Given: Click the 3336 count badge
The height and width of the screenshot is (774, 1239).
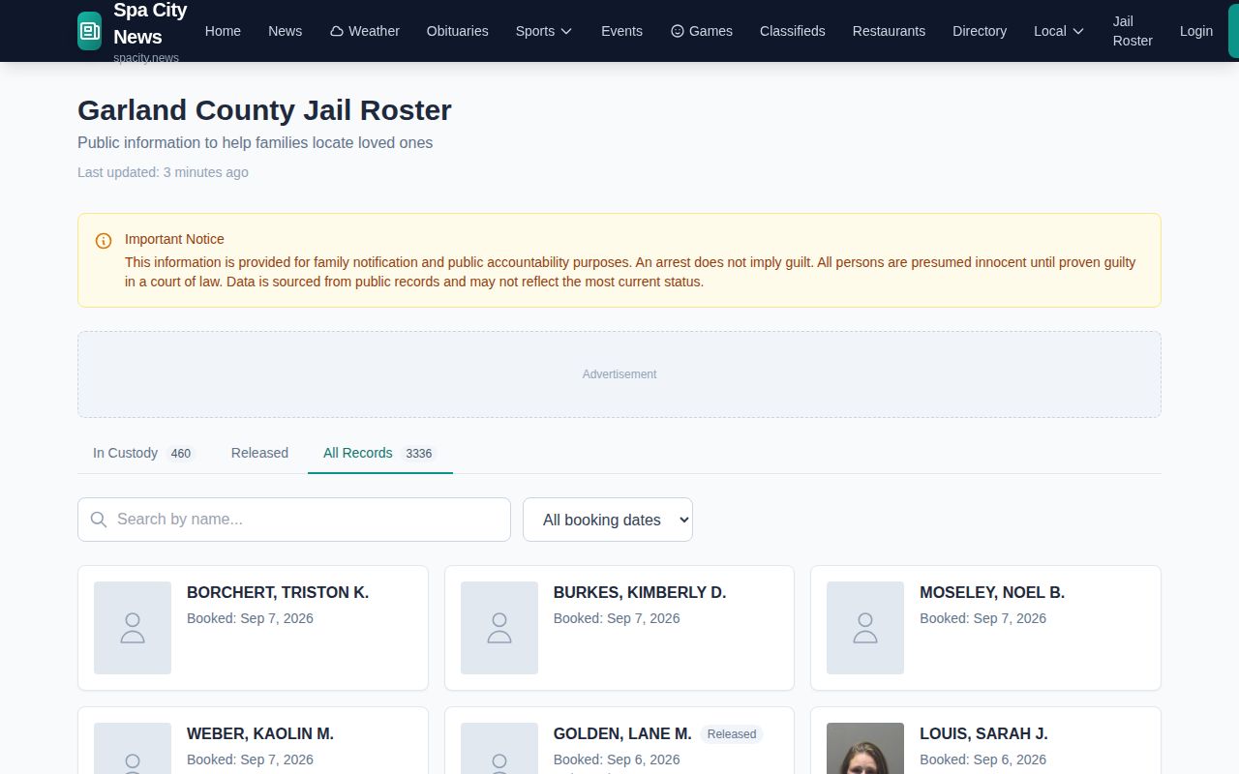Looking at the screenshot, I should 419,453.
